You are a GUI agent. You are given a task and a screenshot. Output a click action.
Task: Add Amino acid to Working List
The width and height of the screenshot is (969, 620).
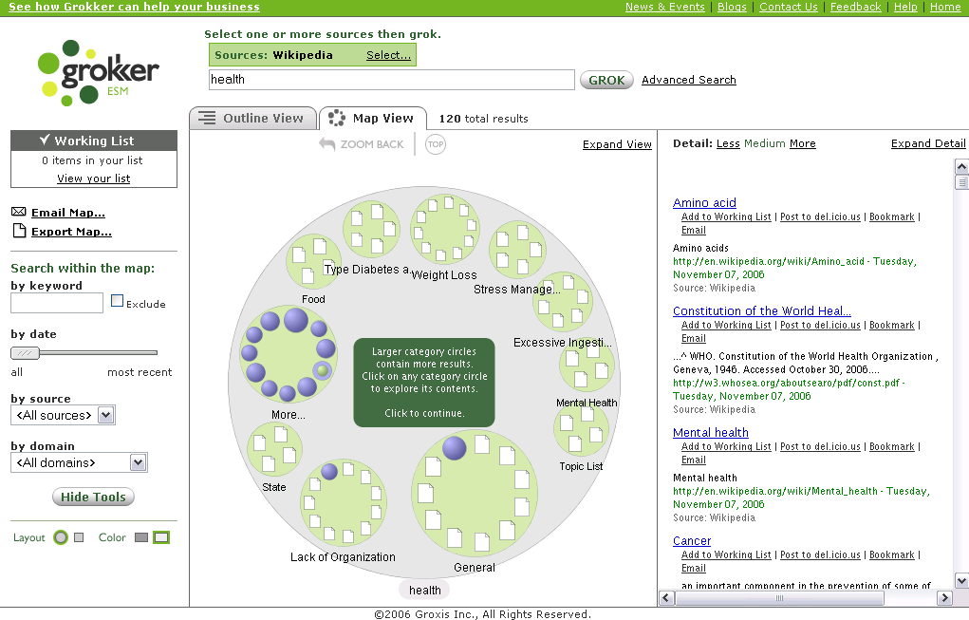[726, 216]
